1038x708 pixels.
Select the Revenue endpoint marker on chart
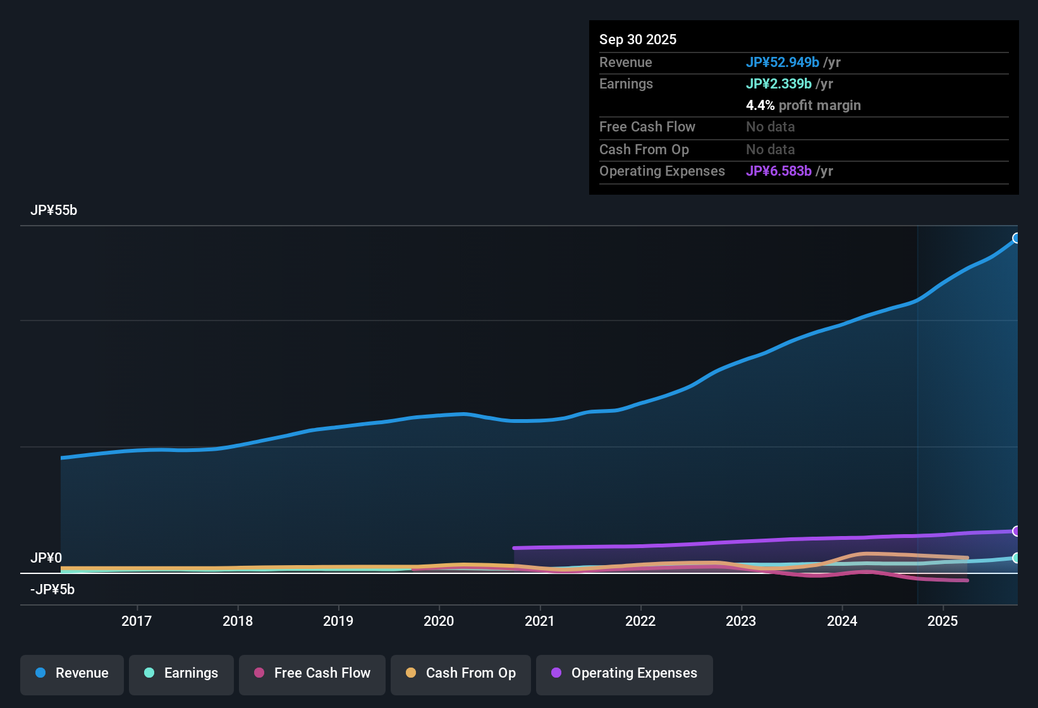(1017, 238)
